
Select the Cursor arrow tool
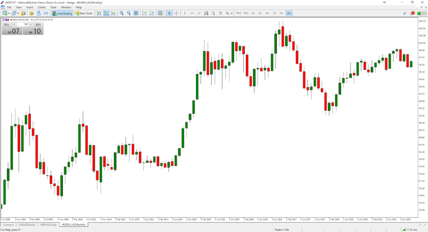click(x=169, y=13)
